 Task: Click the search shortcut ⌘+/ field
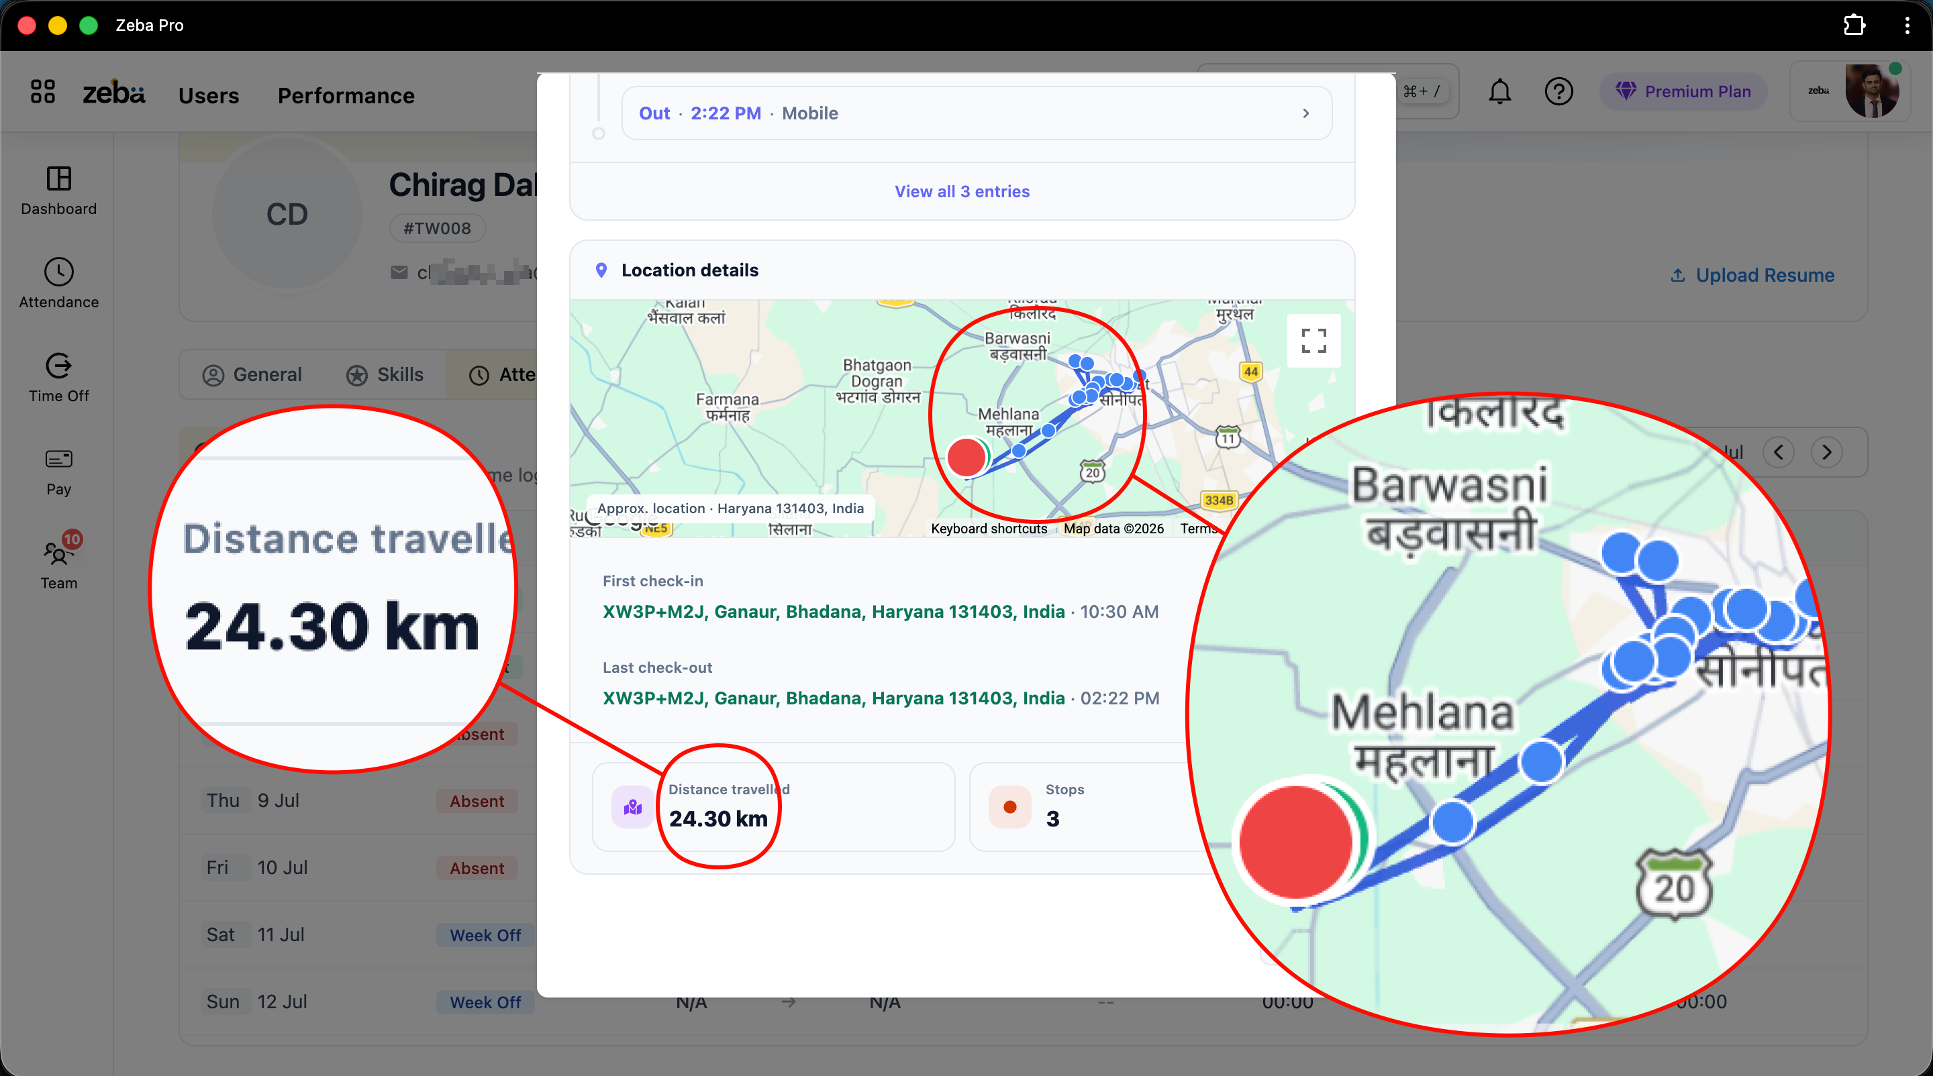1422,91
